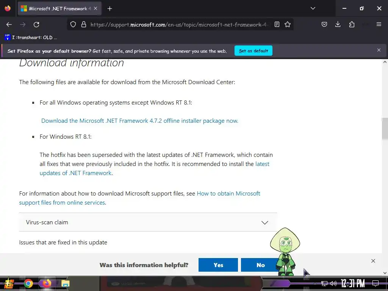Click Set as default button

(x=253, y=51)
